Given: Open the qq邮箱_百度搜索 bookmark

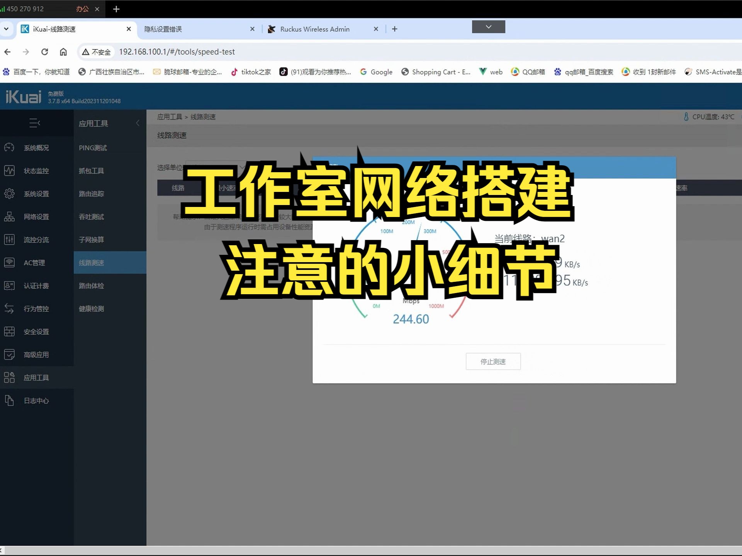Looking at the screenshot, I should point(583,72).
